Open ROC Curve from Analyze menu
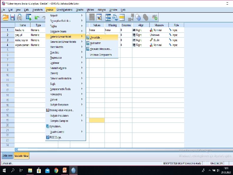This screenshot has width=233, height=175. pos(65,137)
